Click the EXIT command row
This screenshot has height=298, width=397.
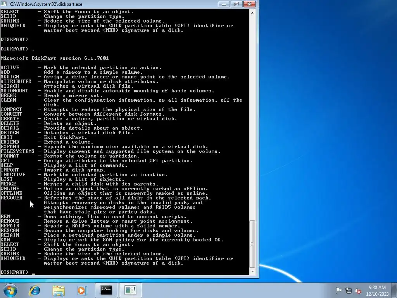44,137
